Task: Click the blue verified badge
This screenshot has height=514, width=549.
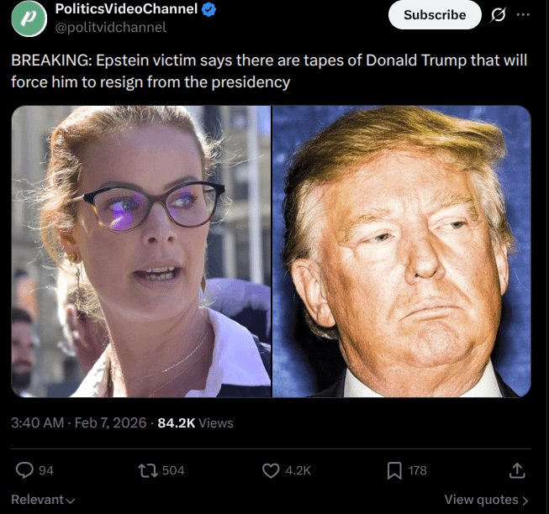Action: [x=210, y=10]
